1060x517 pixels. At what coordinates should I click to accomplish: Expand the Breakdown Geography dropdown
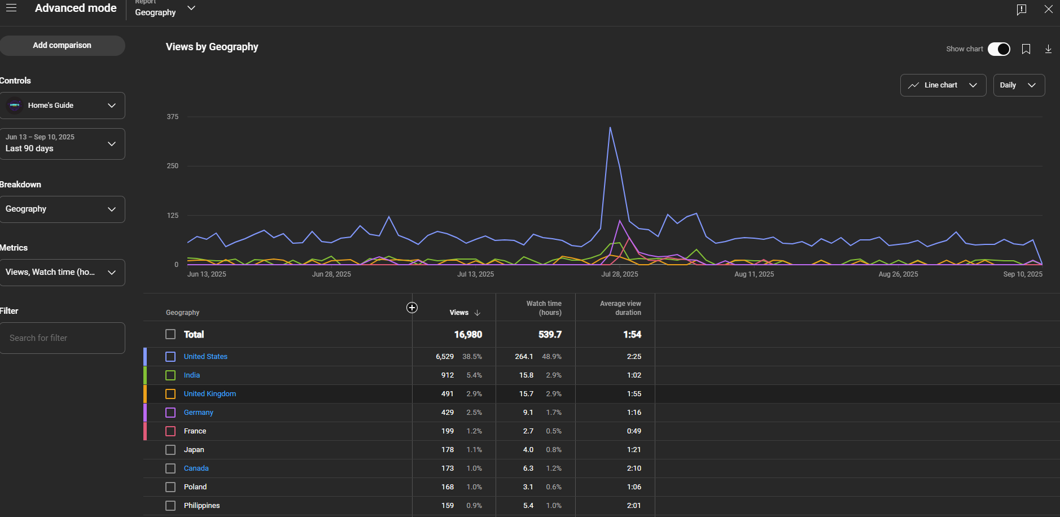(x=62, y=209)
